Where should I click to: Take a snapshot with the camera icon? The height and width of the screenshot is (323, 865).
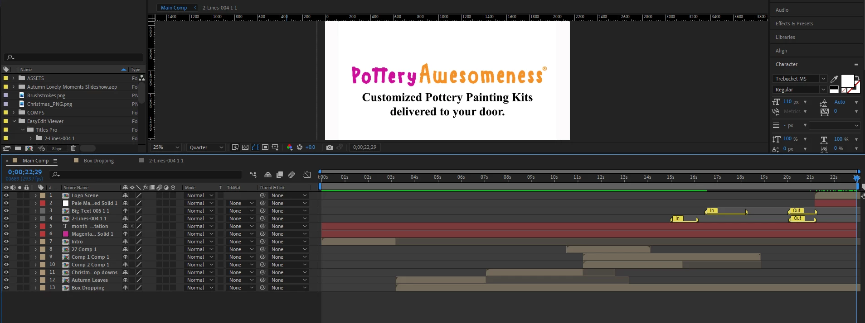pyautogui.click(x=330, y=147)
